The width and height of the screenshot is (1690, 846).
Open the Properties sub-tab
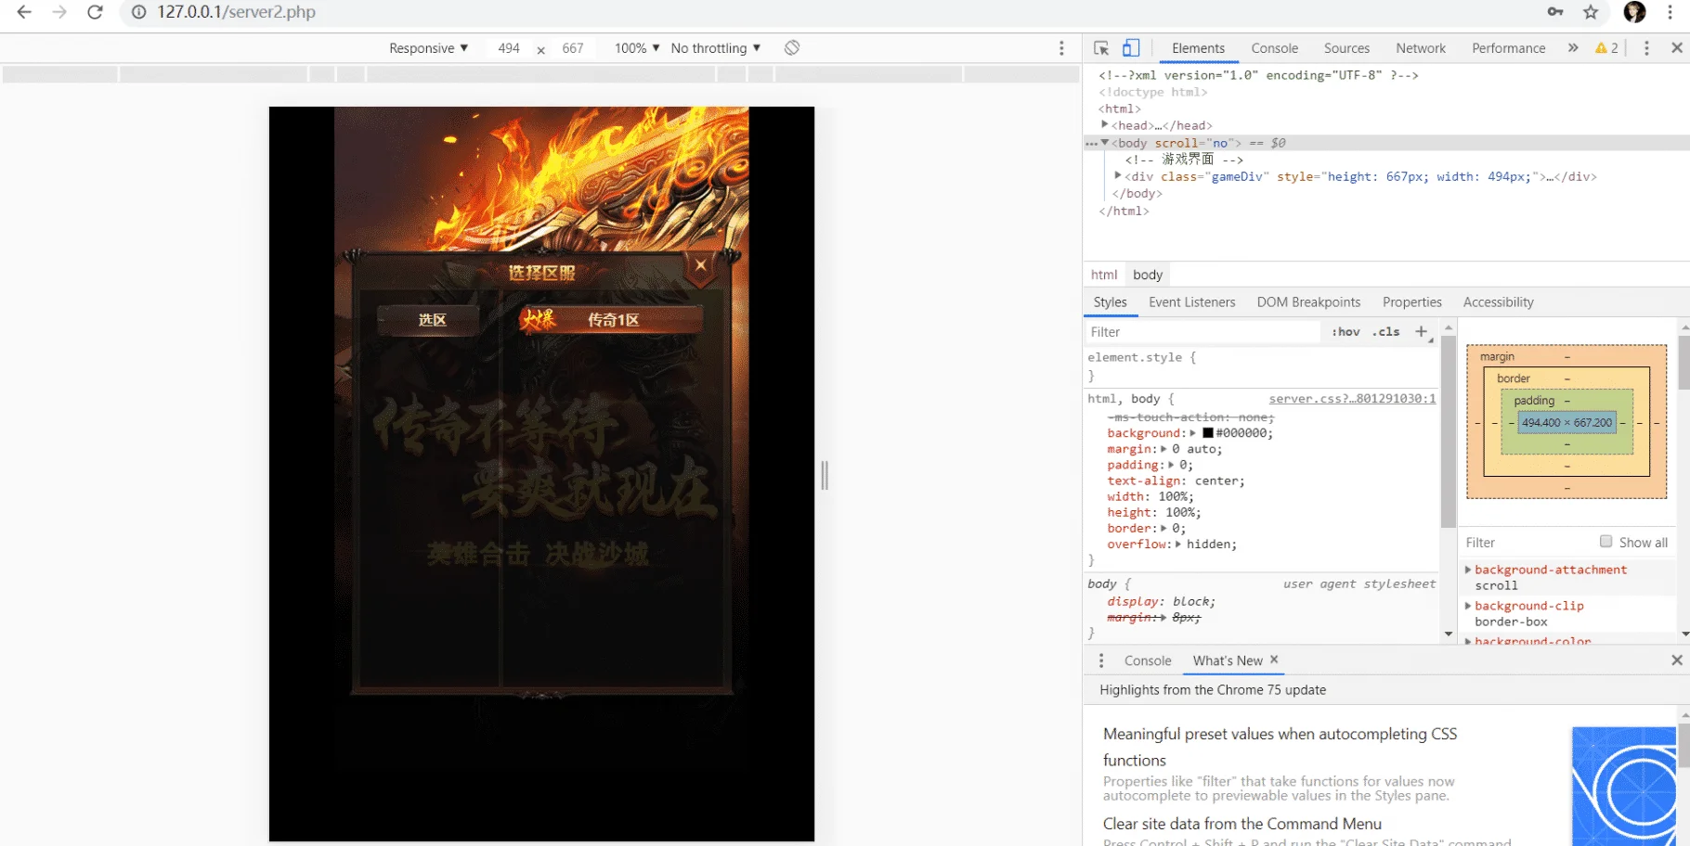(1411, 302)
